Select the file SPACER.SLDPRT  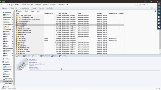(x=22, y=46)
